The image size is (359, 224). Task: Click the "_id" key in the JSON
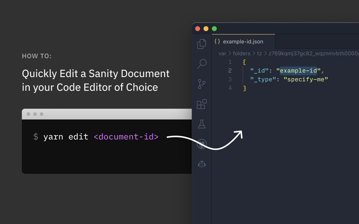click(x=259, y=71)
